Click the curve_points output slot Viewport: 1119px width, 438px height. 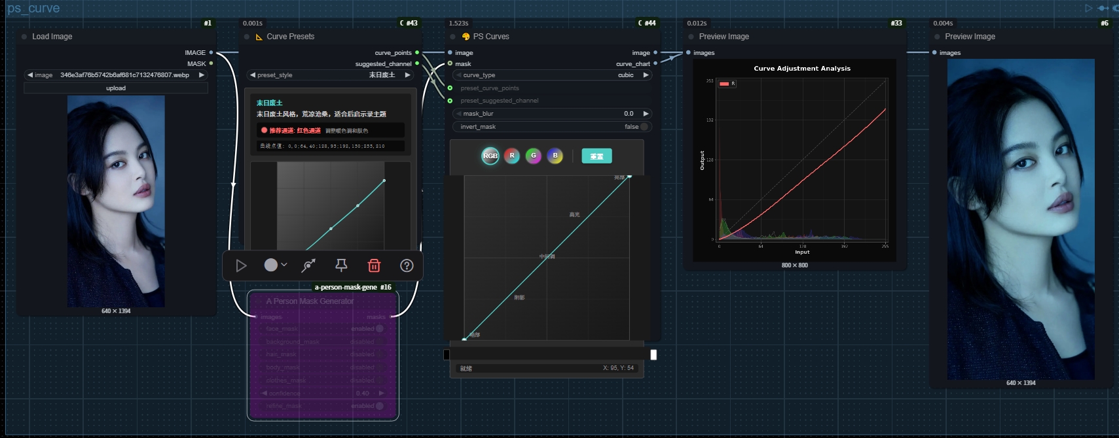(417, 52)
